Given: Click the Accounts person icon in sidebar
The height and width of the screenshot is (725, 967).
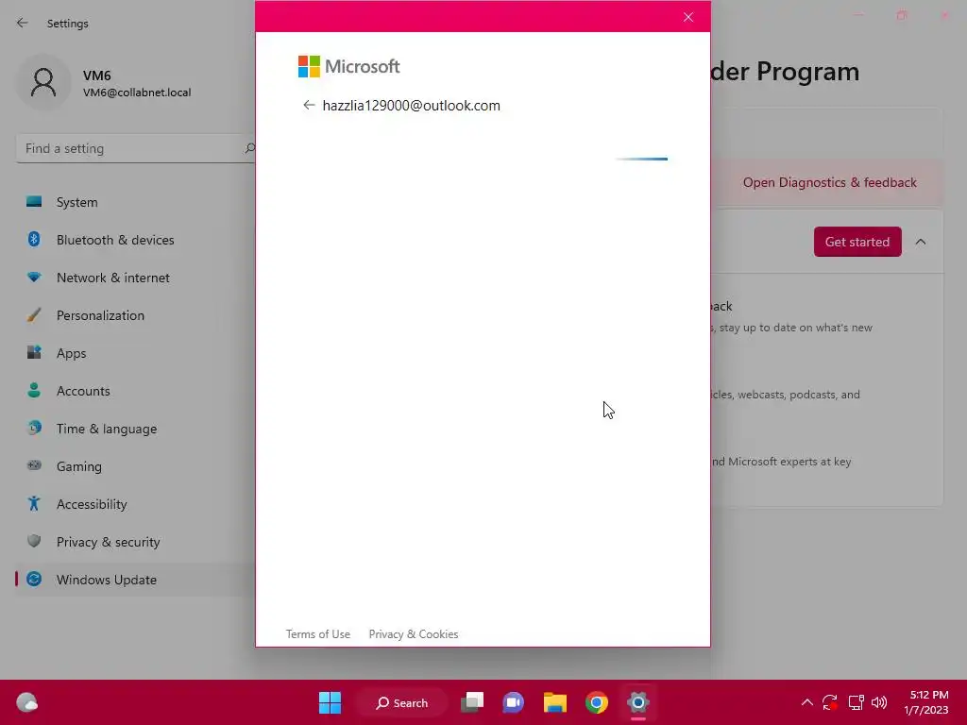Looking at the screenshot, I should coord(34,390).
